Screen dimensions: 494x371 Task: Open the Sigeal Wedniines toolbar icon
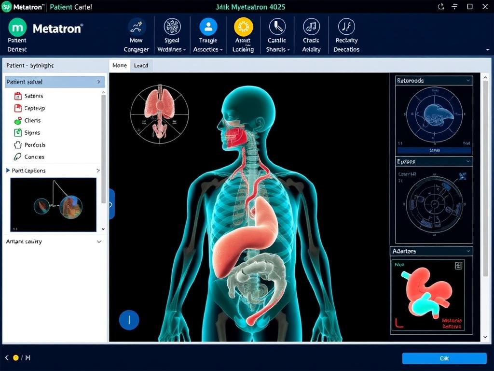point(172,27)
